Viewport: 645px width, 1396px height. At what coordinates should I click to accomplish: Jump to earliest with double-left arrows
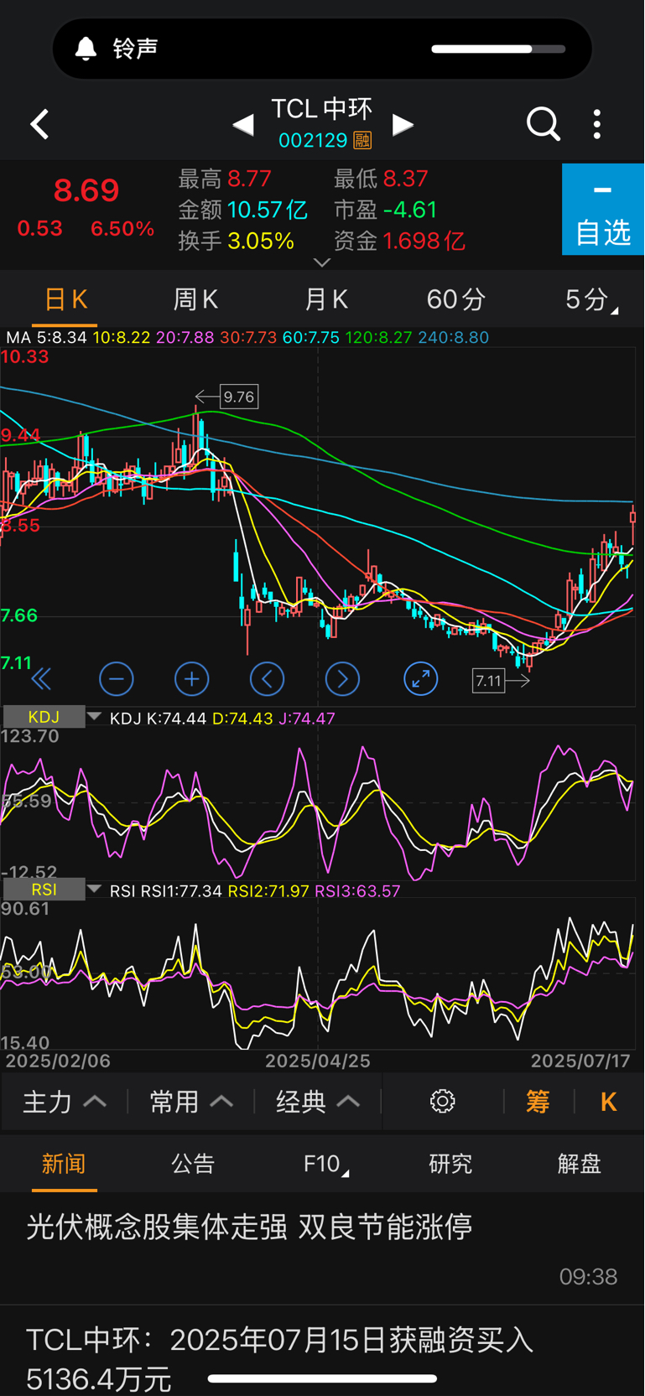(41, 679)
